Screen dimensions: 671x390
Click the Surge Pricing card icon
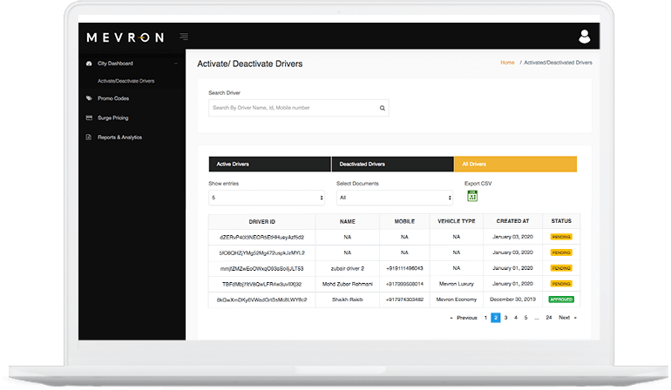point(89,118)
